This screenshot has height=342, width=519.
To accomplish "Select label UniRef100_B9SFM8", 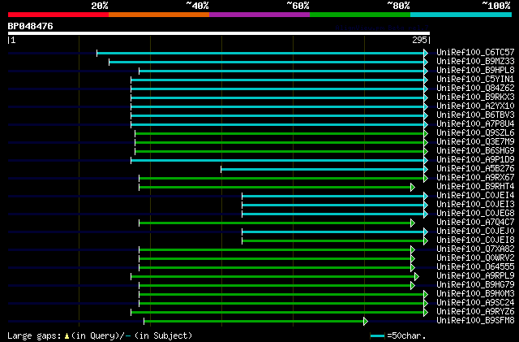I will [475, 321].
